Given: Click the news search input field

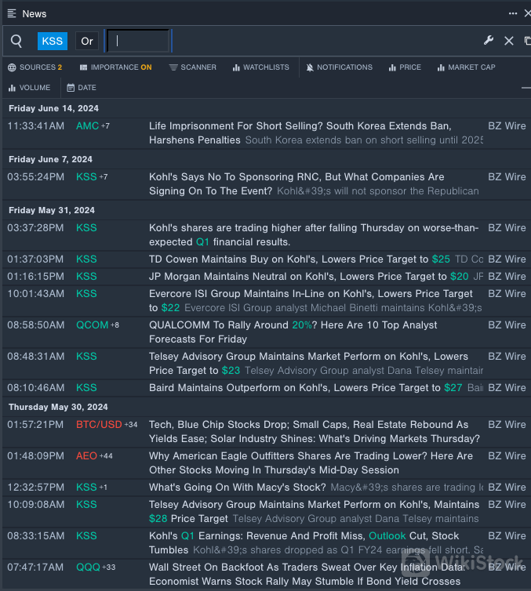Looking at the screenshot, I should (x=138, y=41).
